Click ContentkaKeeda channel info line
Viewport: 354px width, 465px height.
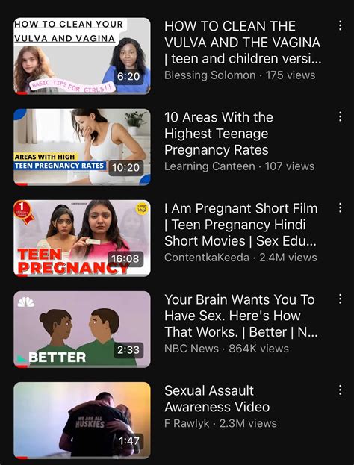[240, 258]
